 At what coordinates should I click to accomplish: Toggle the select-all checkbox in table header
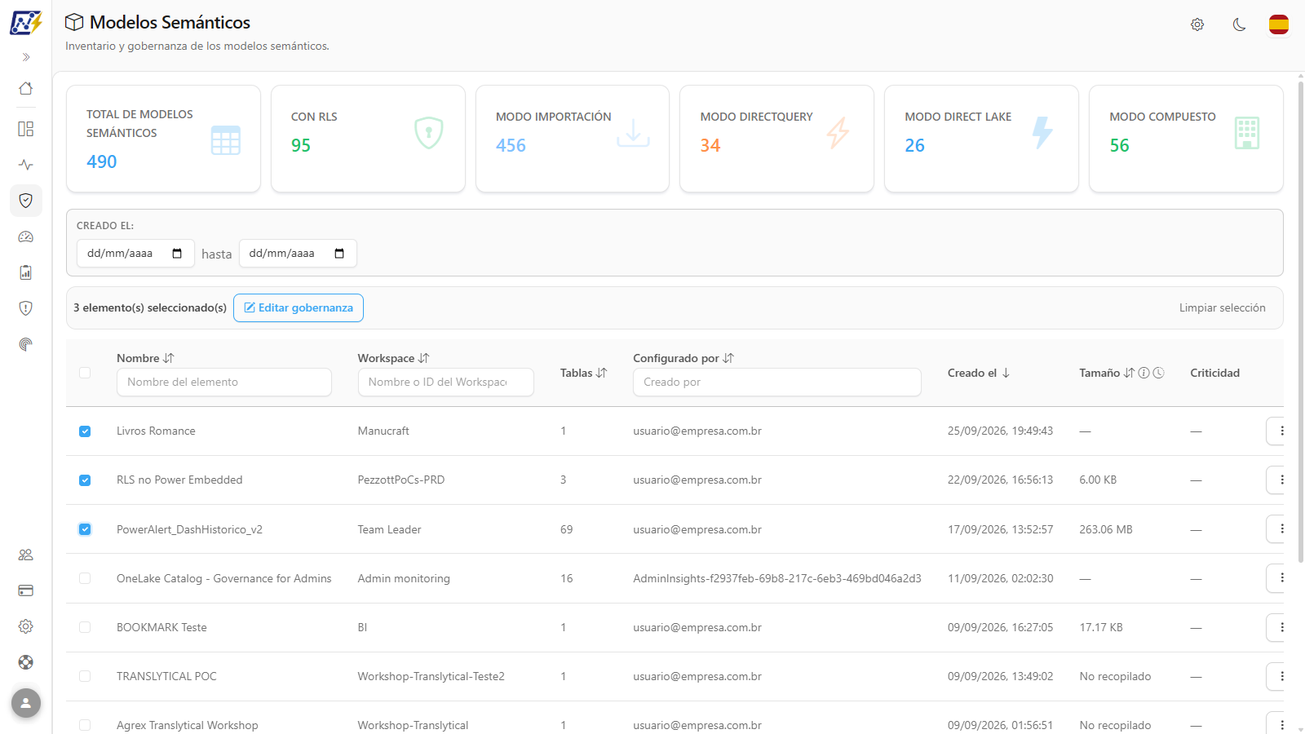pos(85,373)
